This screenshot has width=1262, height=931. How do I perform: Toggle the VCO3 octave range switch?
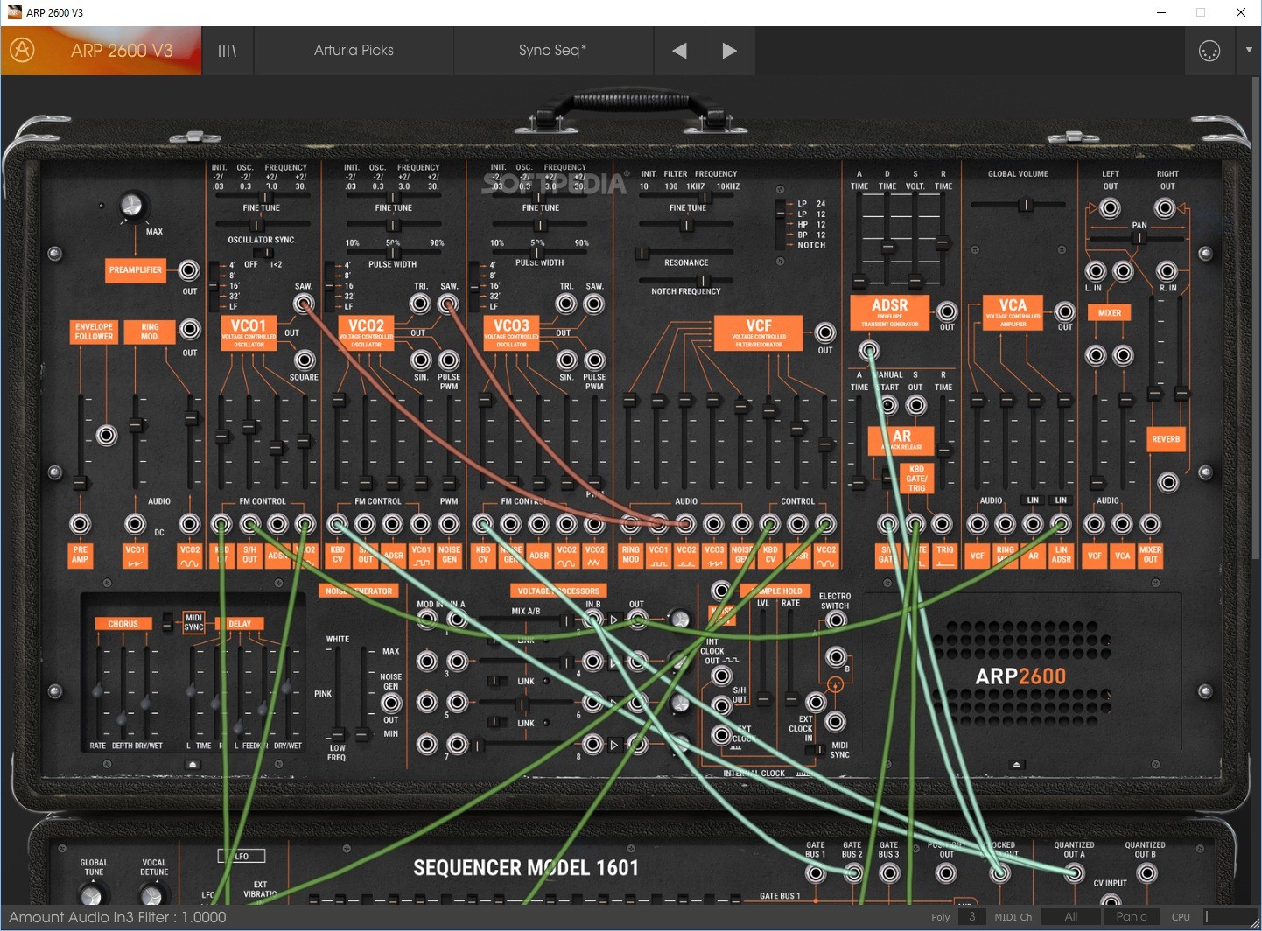coord(474,286)
